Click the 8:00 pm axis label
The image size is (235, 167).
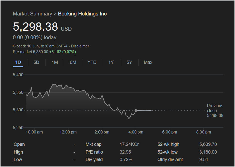click(x=203, y=132)
